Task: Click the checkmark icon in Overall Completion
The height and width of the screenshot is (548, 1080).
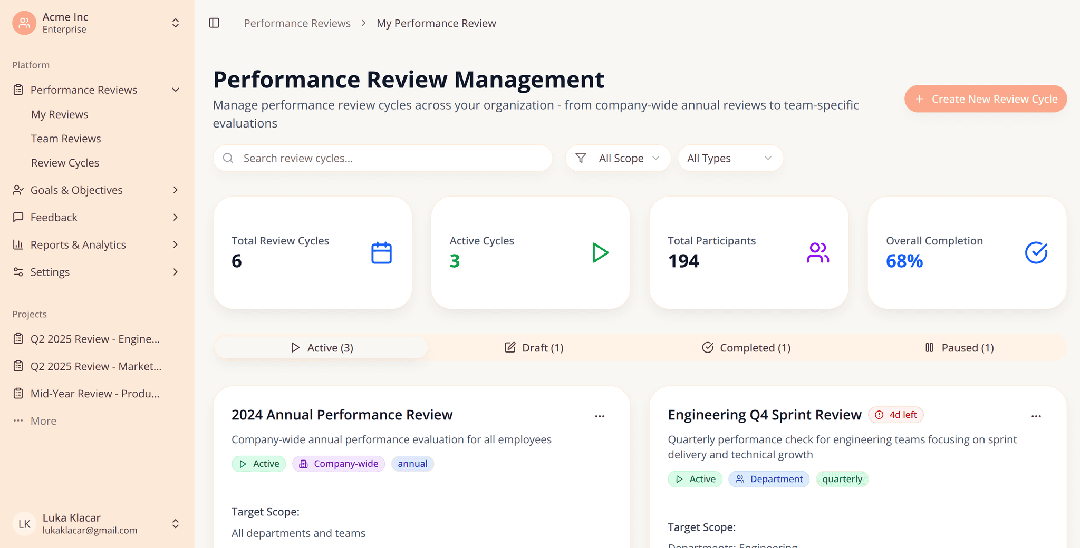Action: (x=1036, y=253)
